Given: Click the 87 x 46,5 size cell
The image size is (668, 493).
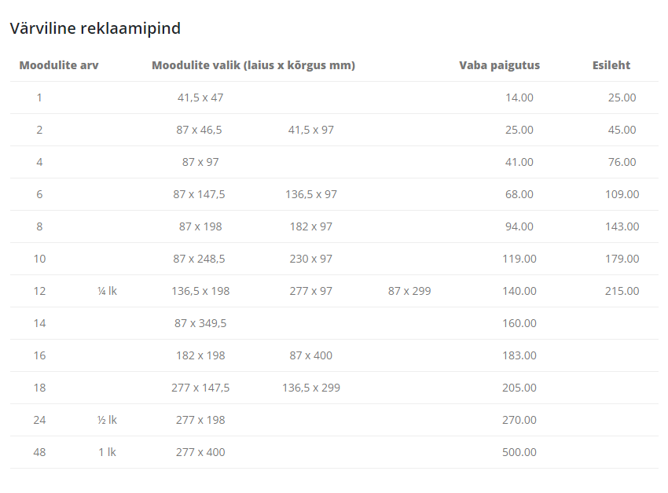Looking at the screenshot, I should (x=199, y=130).
